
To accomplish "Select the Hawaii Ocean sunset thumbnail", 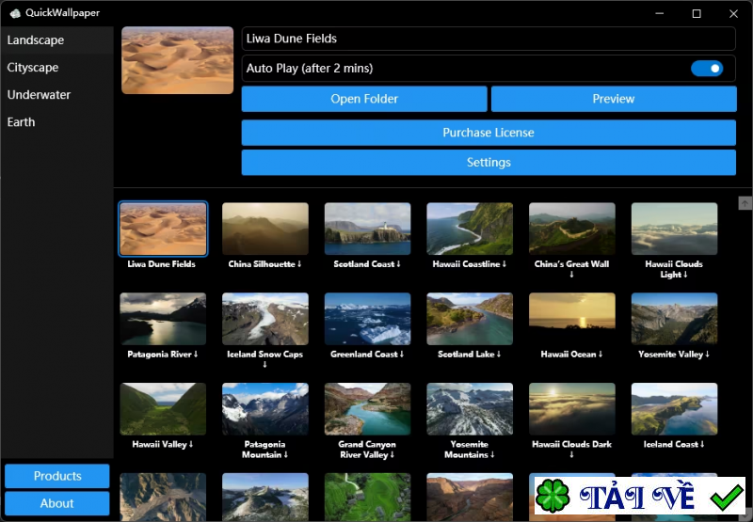I will pyautogui.click(x=571, y=319).
